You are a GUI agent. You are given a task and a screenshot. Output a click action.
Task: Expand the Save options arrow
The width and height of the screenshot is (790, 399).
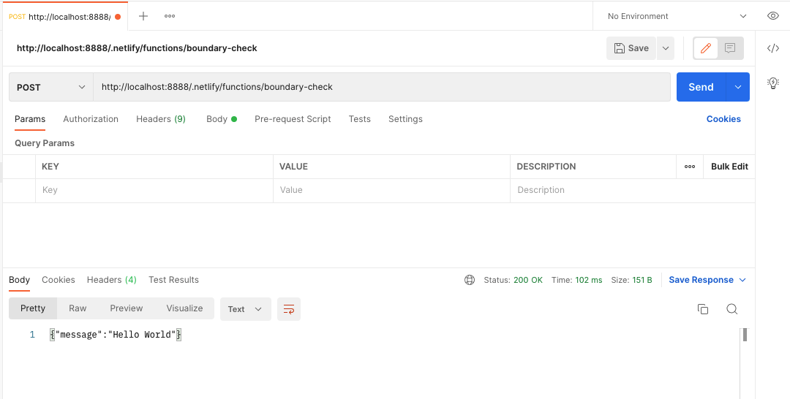point(666,48)
